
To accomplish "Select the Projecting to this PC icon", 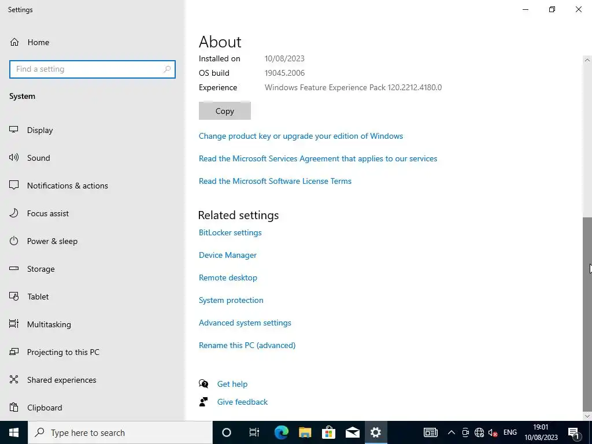I will (14, 352).
